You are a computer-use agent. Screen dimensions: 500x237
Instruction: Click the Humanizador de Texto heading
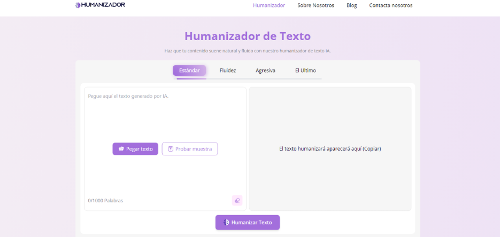click(248, 36)
